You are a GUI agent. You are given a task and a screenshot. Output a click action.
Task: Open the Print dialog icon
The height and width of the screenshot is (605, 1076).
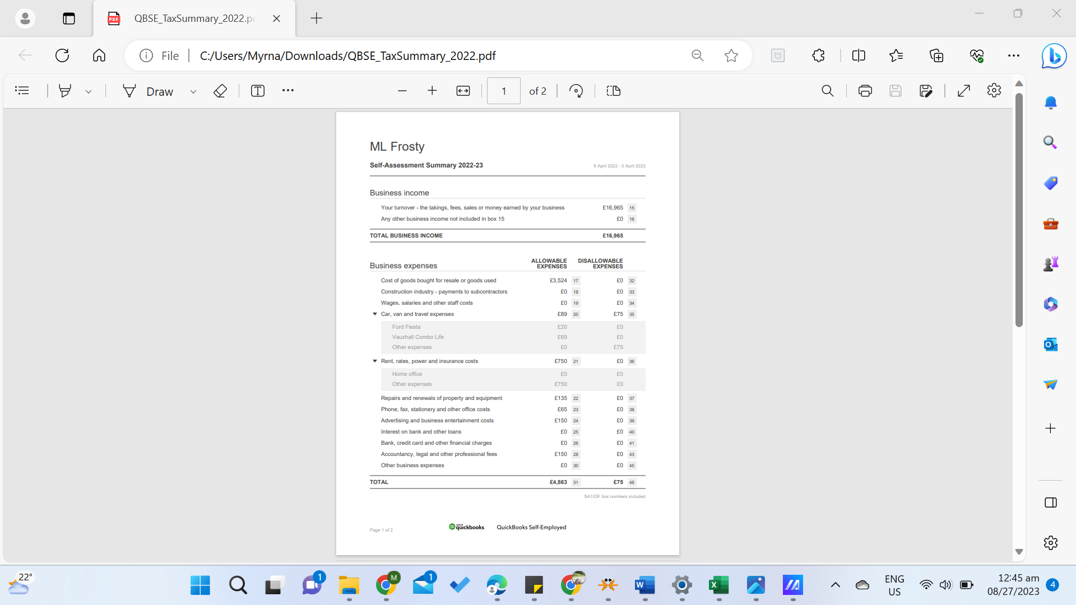[865, 91]
